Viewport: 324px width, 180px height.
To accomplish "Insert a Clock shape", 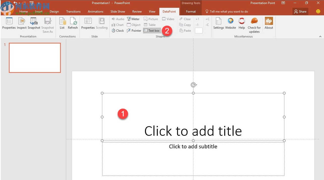I will pyautogui.click(x=118, y=31).
